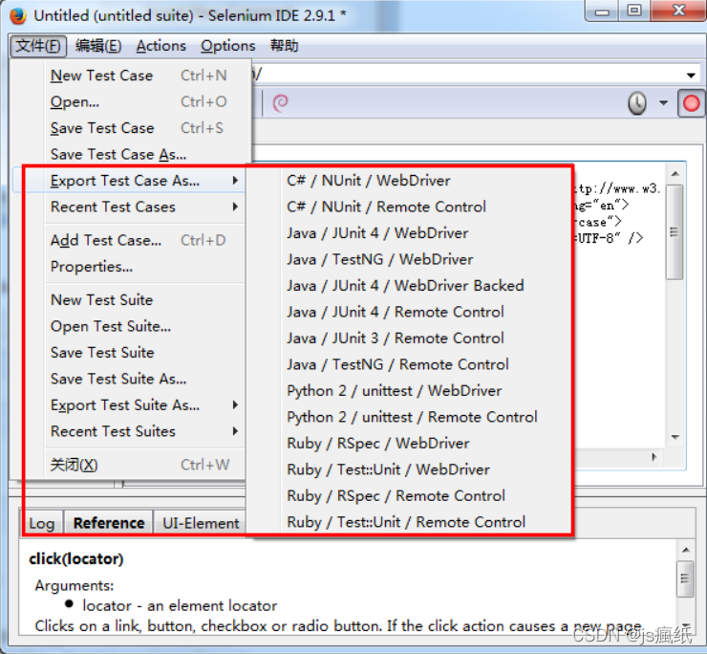Click source editor scroll down arrow

pos(675,437)
